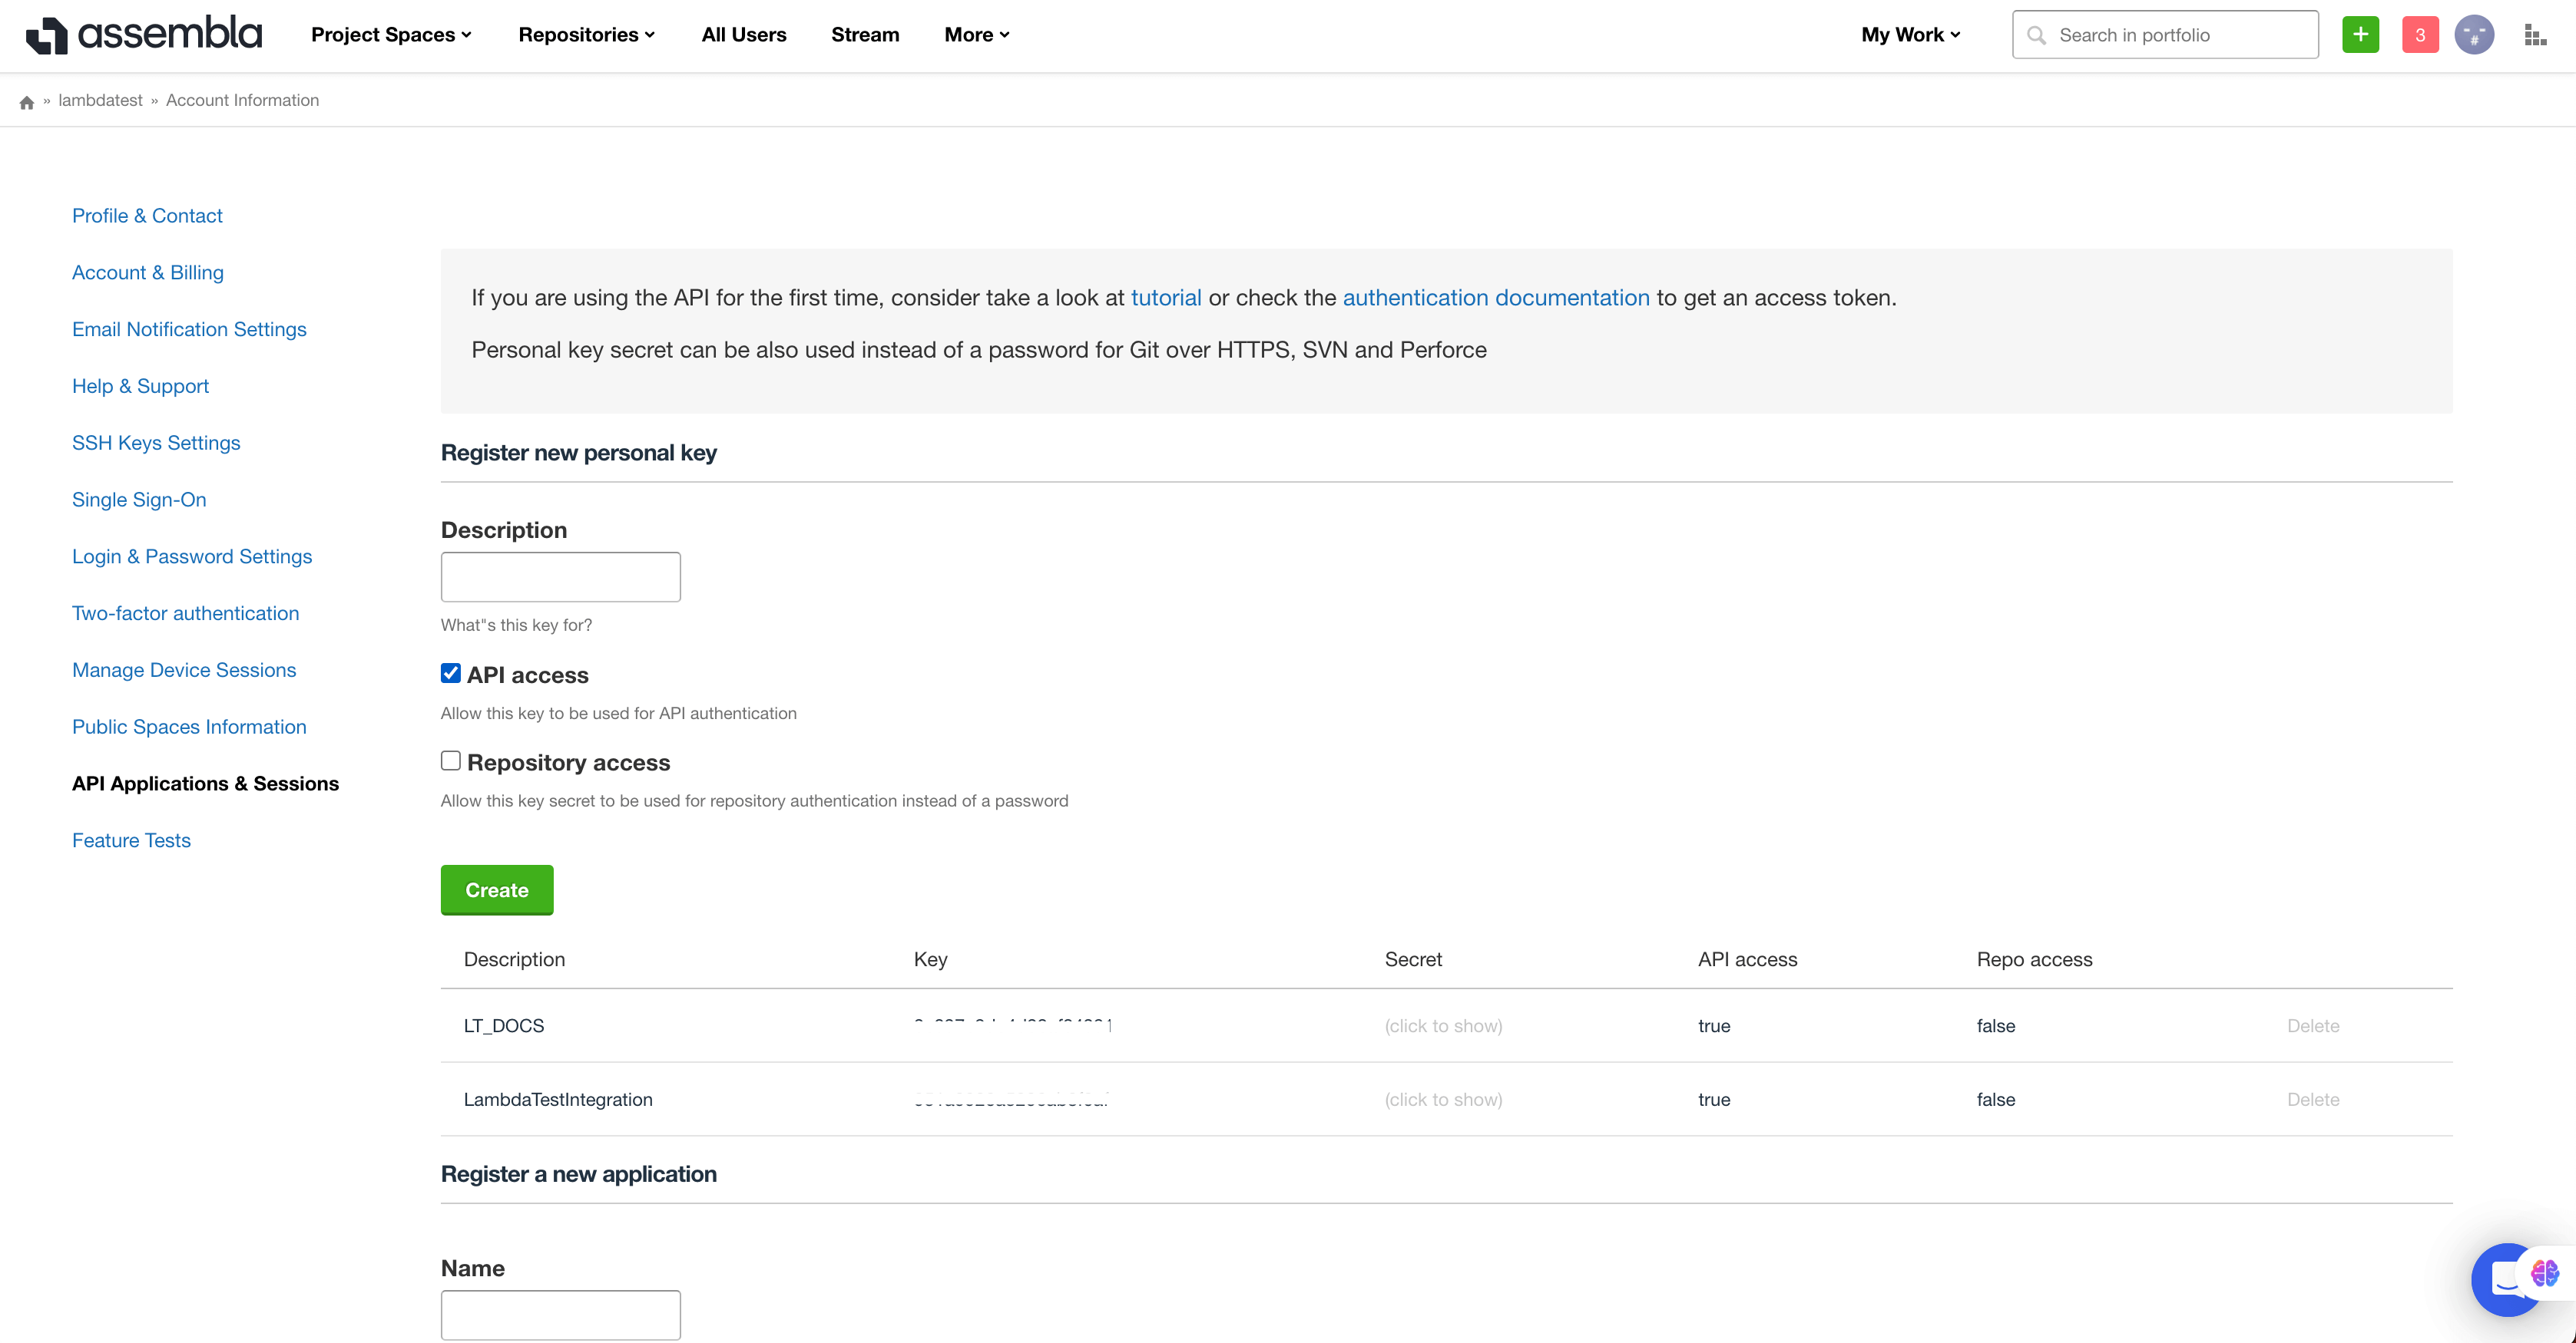This screenshot has height=1343, width=2576.
Task: Open the user avatar menu
Action: (2474, 35)
